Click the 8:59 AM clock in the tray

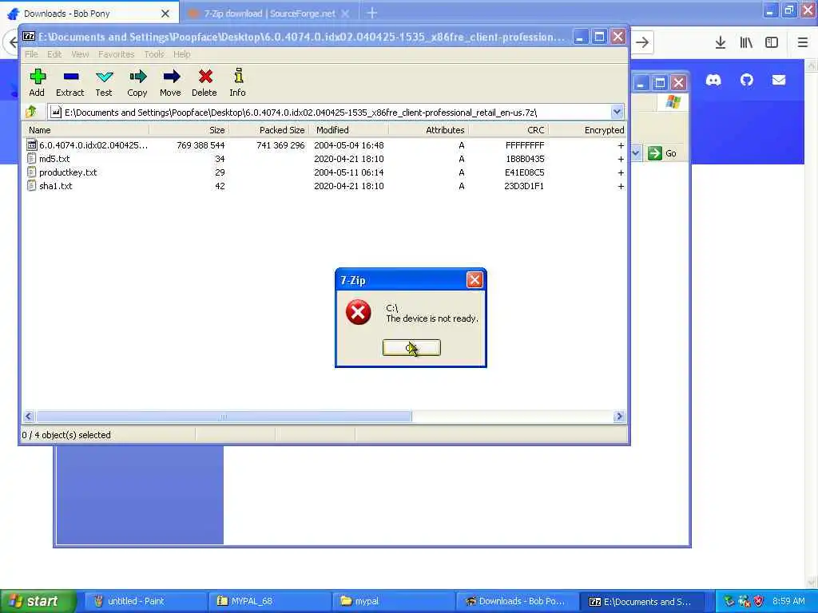click(788, 602)
